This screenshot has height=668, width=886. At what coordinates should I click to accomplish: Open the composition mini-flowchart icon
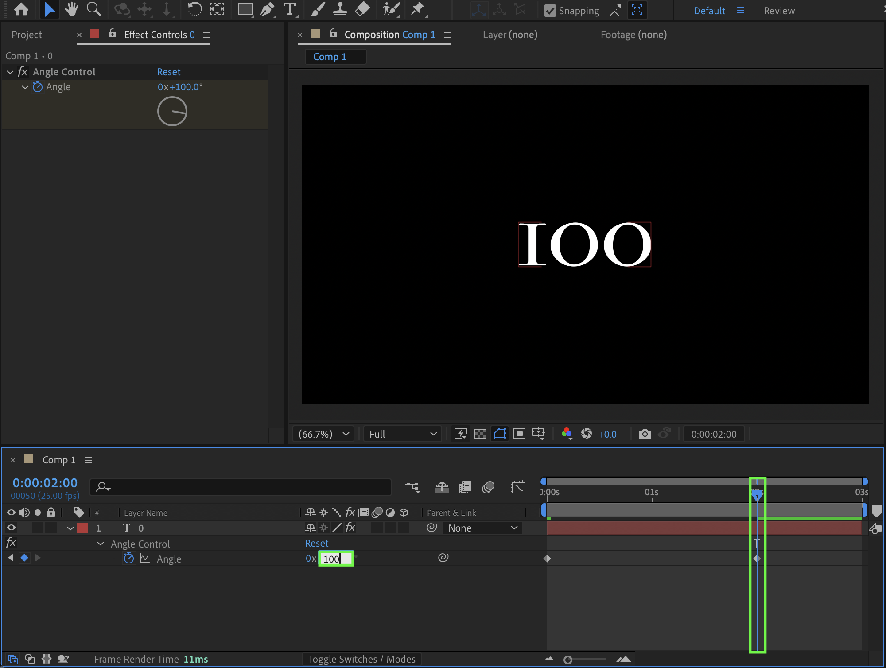pos(412,487)
